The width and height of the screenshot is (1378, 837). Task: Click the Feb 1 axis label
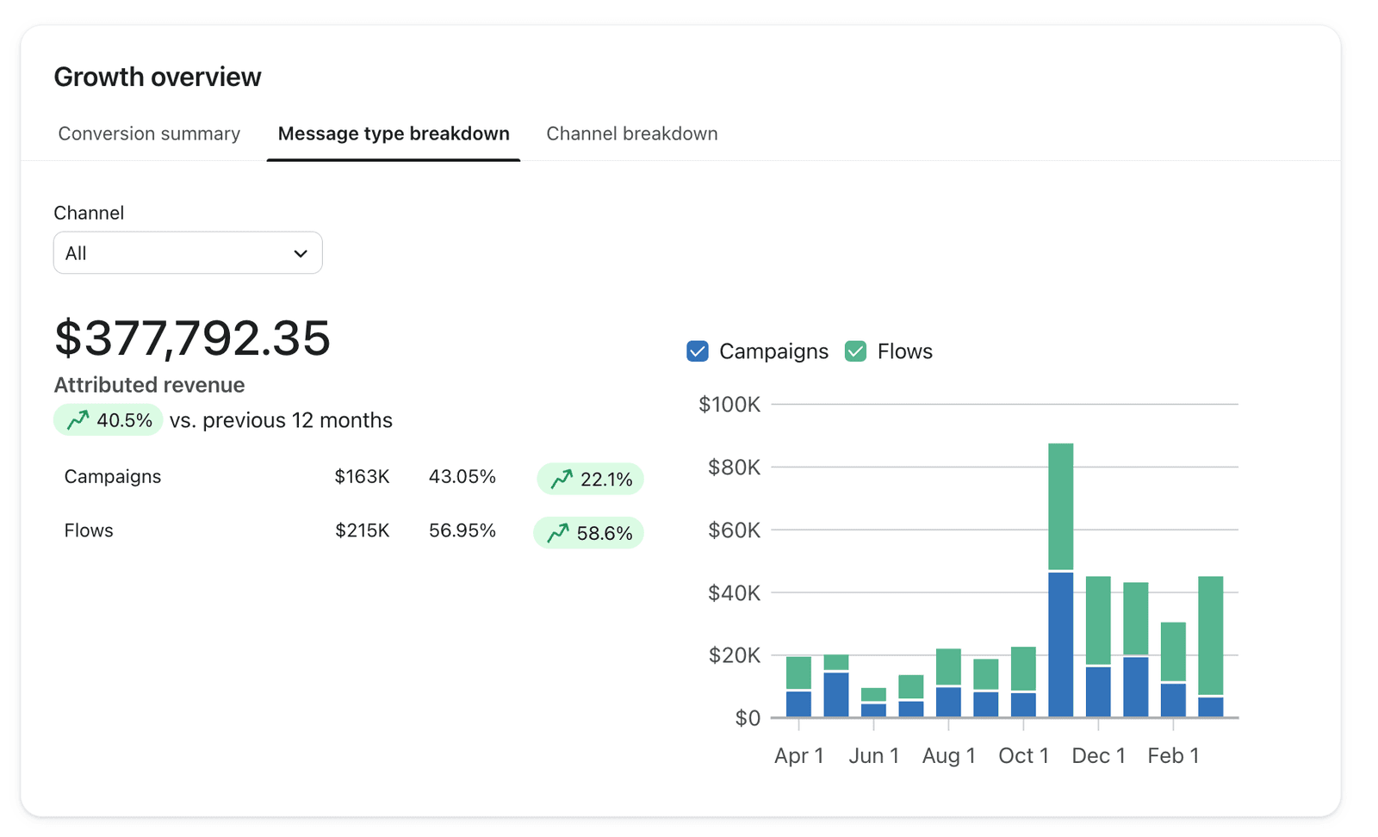(1174, 756)
